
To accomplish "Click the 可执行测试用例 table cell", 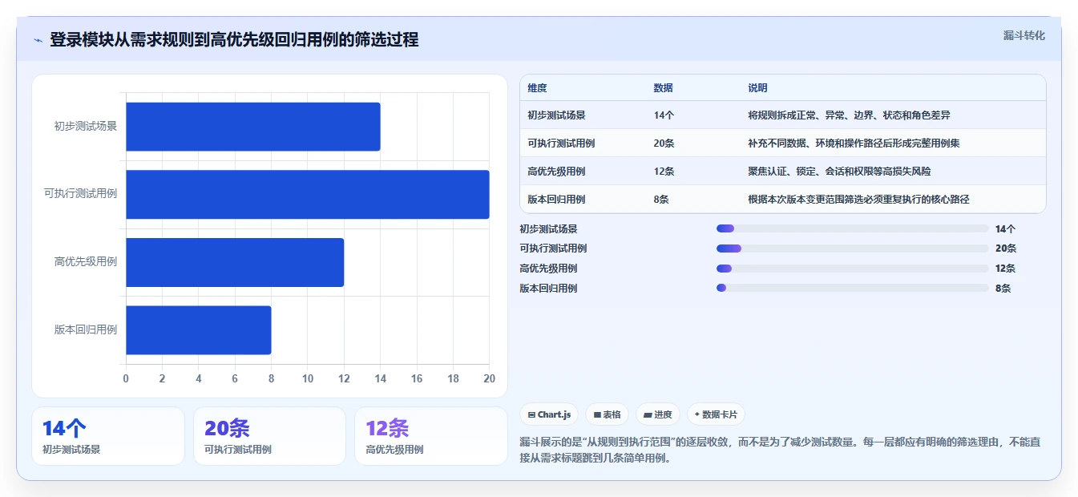I will click(x=561, y=143).
